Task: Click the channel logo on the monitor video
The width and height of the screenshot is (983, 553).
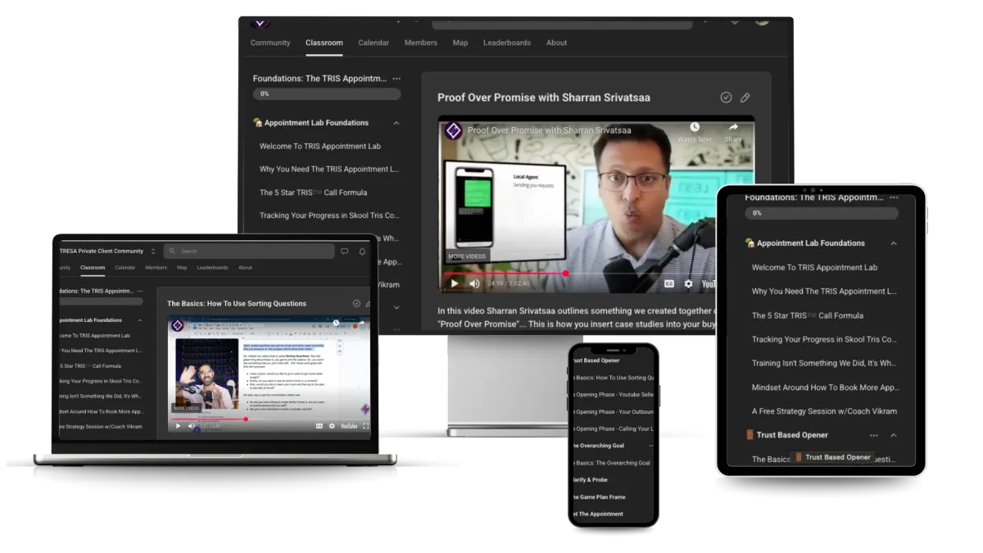Action: (x=453, y=131)
